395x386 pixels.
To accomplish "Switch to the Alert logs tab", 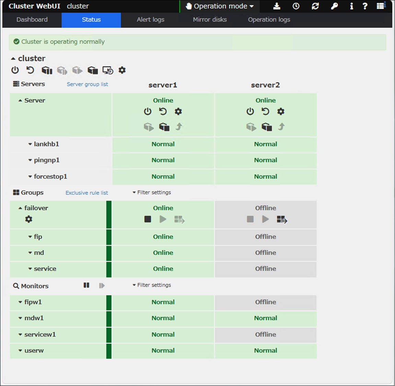I will pyautogui.click(x=150, y=20).
